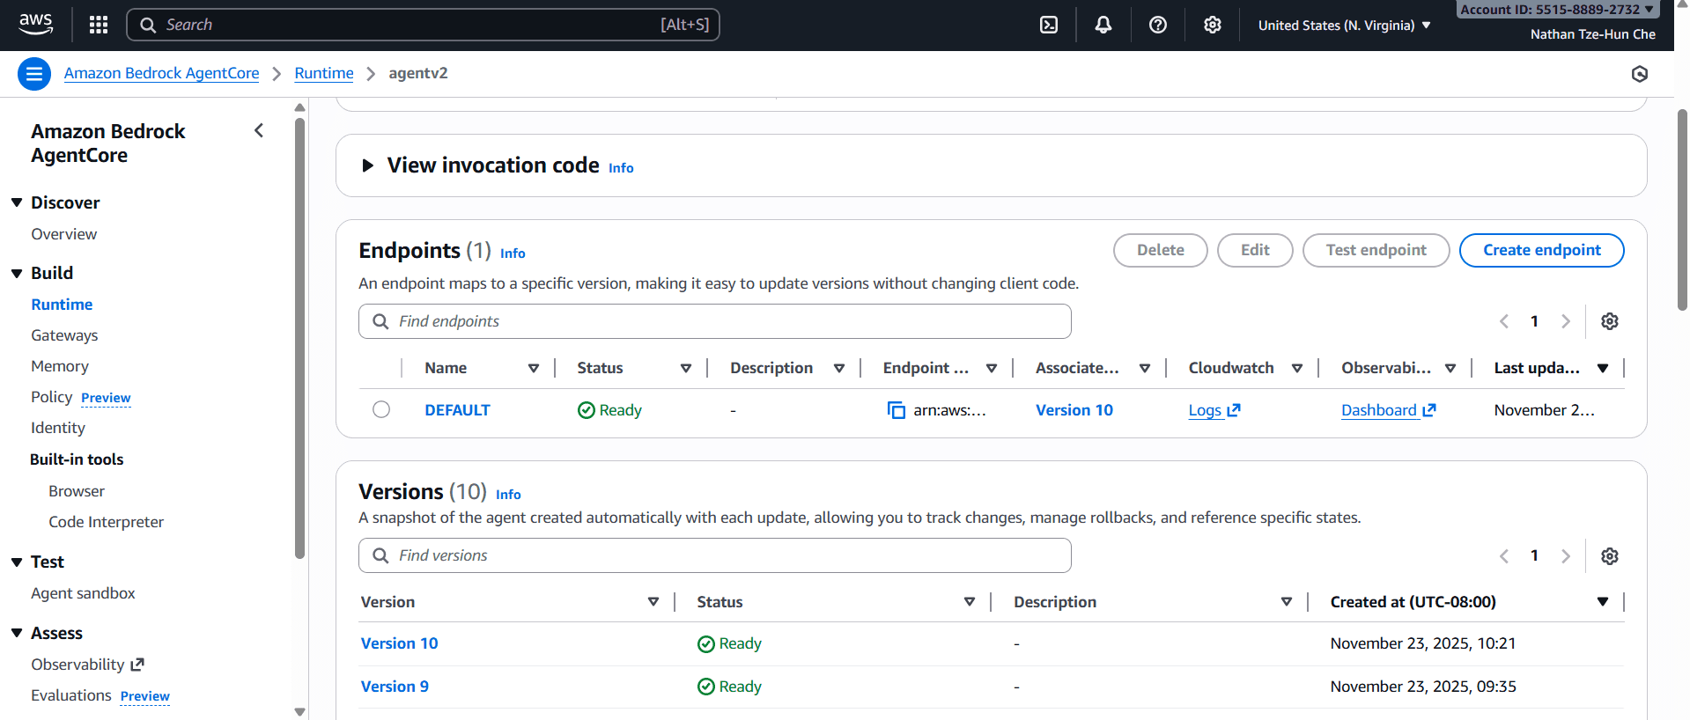
Task: Collapse the Discover navigation section
Action: 17,202
